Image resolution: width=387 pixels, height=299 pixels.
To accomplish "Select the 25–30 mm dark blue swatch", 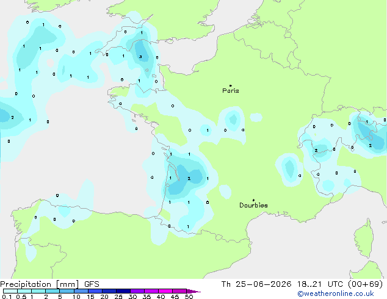I will [123, 291].
